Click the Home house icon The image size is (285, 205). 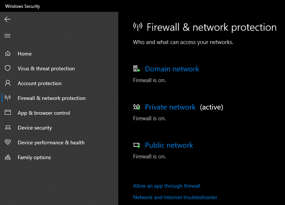coord(8,54)
